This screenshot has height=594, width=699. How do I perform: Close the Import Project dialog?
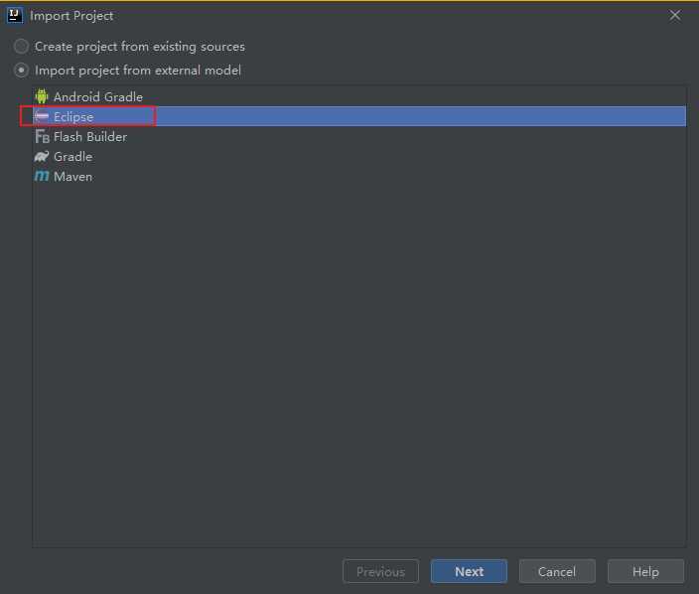tap(675, 15)
